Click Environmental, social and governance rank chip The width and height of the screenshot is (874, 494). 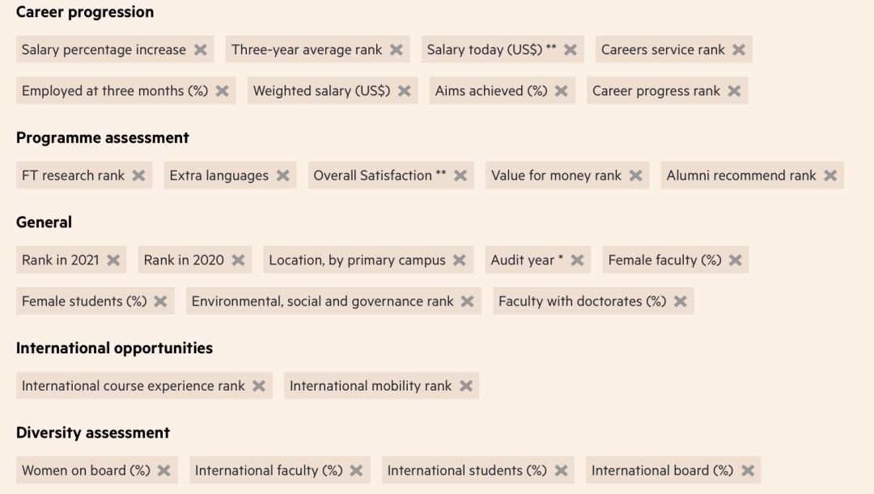[x=322, y=301]
